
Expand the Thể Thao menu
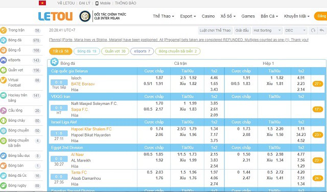click(x=163, y=16)
